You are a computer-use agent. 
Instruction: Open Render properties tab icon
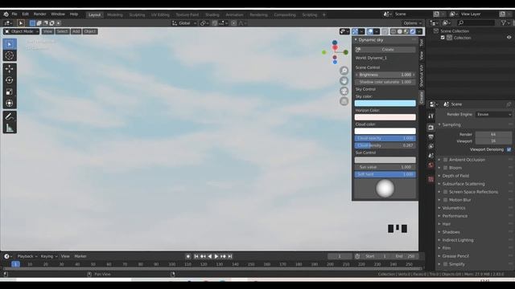click(x=431, y=128)
